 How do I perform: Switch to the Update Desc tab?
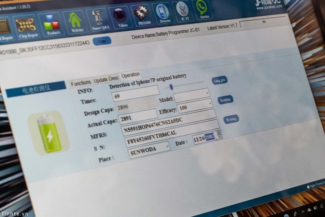click(106, 79)
